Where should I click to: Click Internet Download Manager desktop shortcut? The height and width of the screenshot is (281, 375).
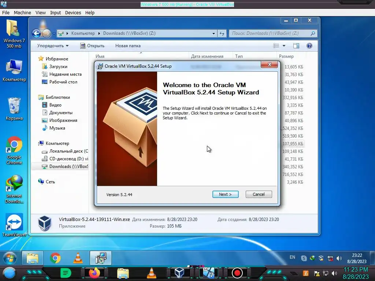pos(14,189)
